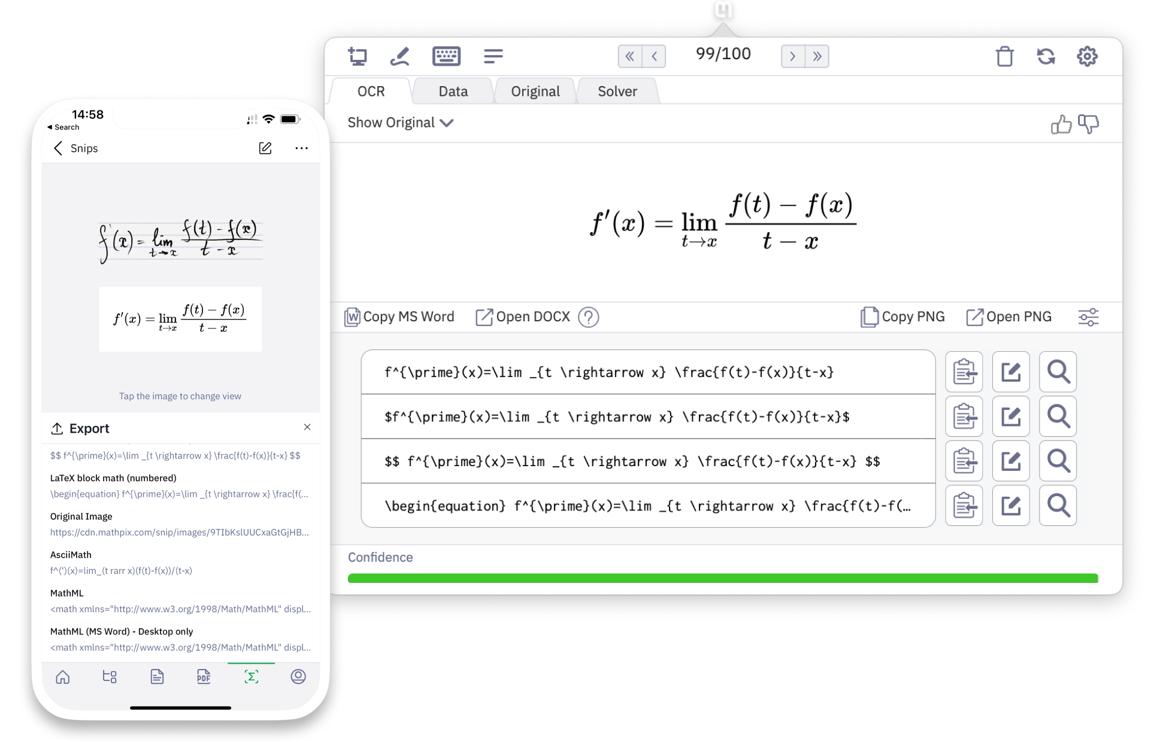Toggle the LaTeX block math numbered export
The image size is (1169, 742).
pyautogui.click(x=114, y=478)
